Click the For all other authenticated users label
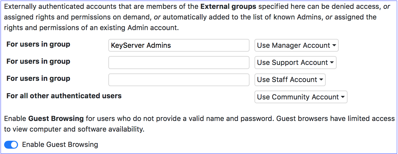 point(64,96)
